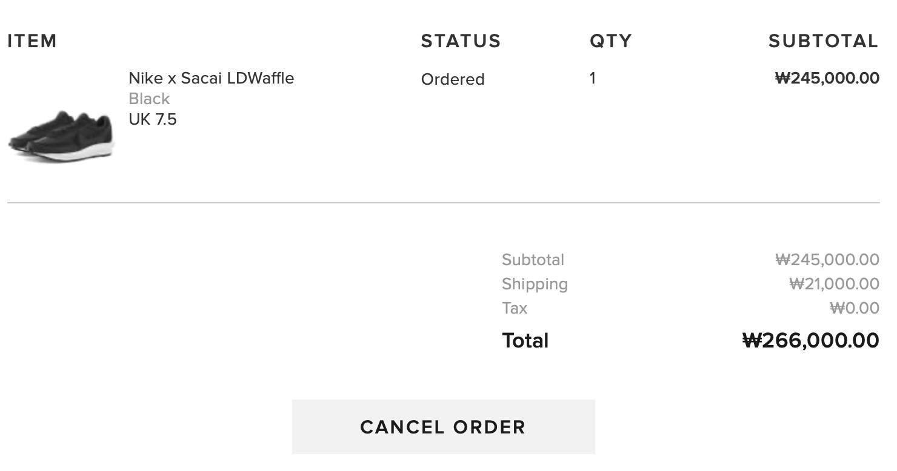This screenshot has height=471, width=897.
Task: Click the Cancel Order button
Action: point(443,427)
